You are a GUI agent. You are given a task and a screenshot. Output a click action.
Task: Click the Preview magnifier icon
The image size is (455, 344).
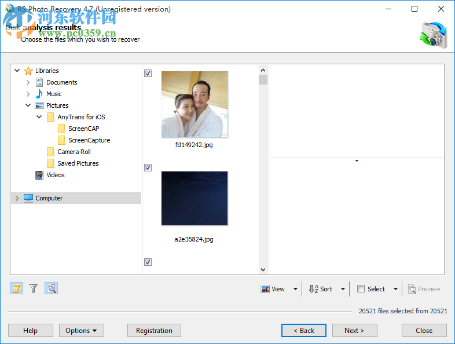point(412,289)
